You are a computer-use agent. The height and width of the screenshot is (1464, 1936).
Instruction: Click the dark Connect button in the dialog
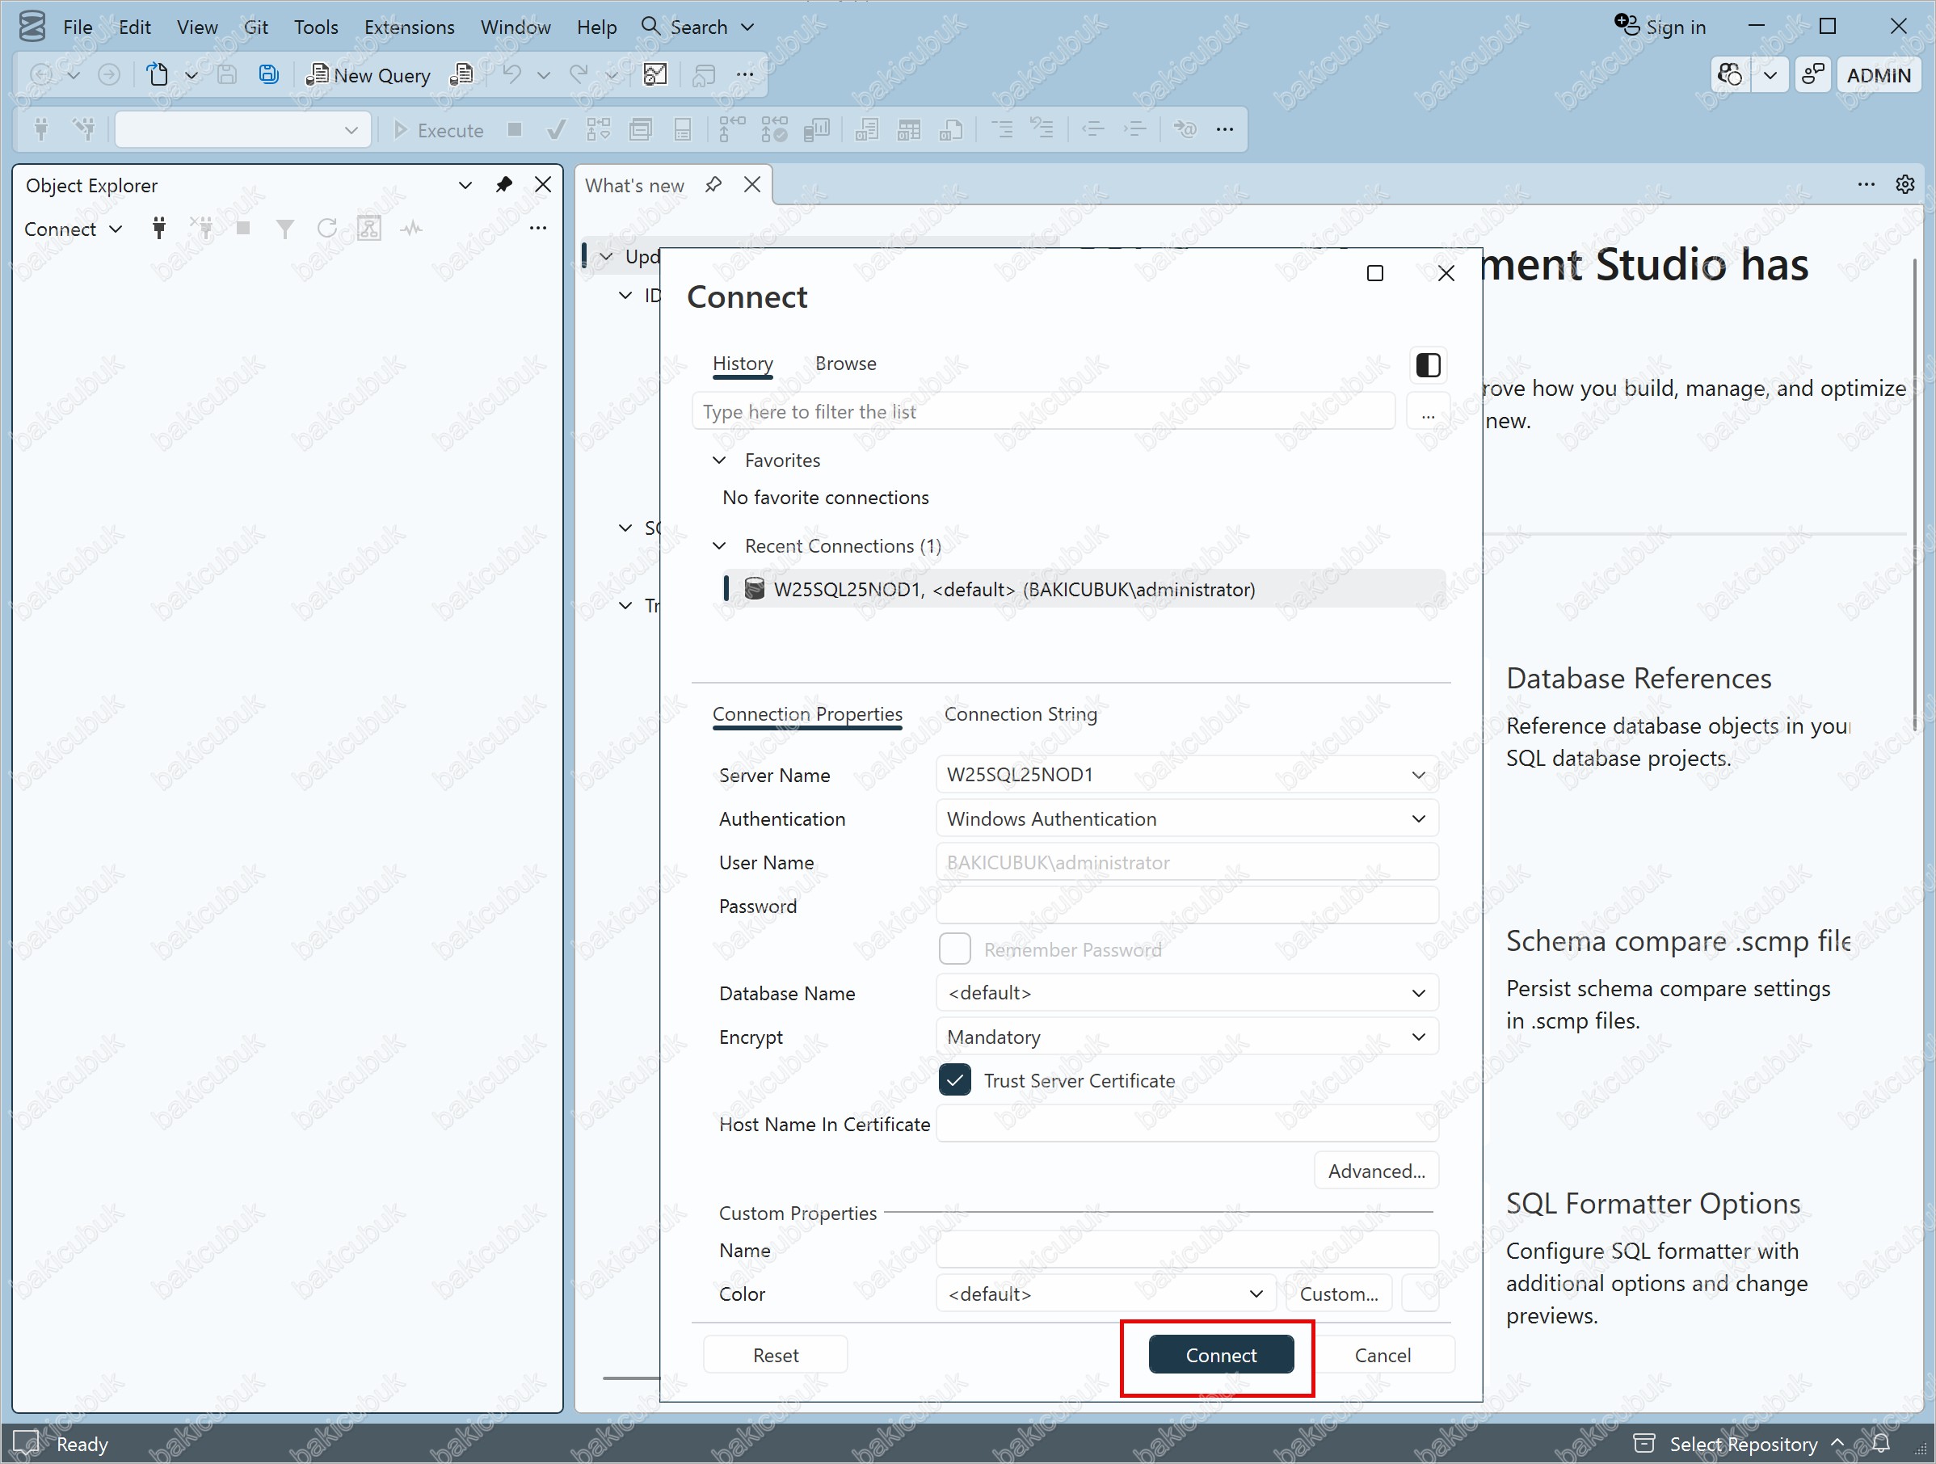click(1221, 1355)
